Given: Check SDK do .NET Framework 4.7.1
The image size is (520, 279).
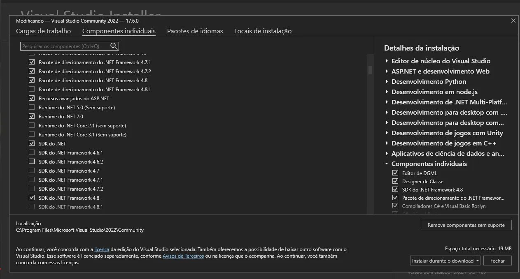Looking at the screenshot, I should tap(32, 180).
